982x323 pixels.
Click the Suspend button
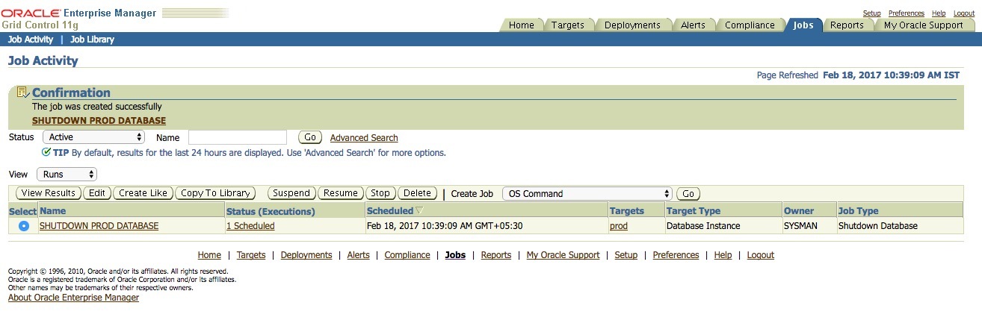coord(291,193)
